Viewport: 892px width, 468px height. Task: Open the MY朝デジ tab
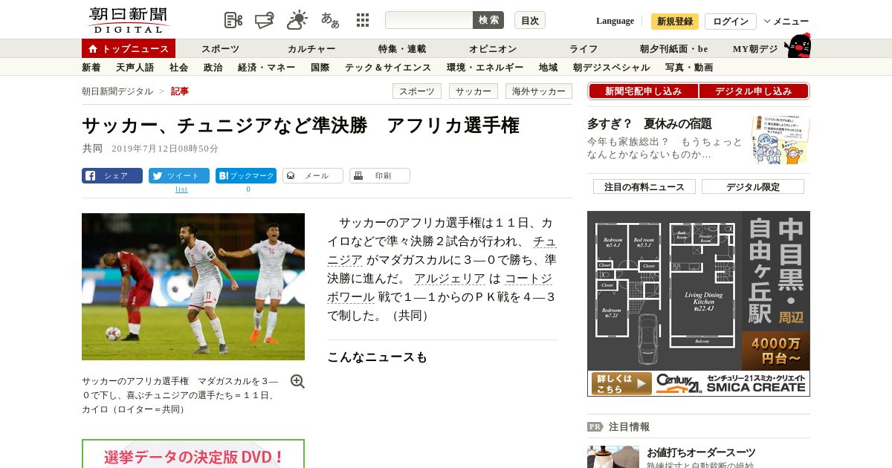pos(755,49)
